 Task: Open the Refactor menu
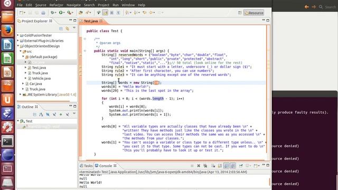tap(57, 5)
